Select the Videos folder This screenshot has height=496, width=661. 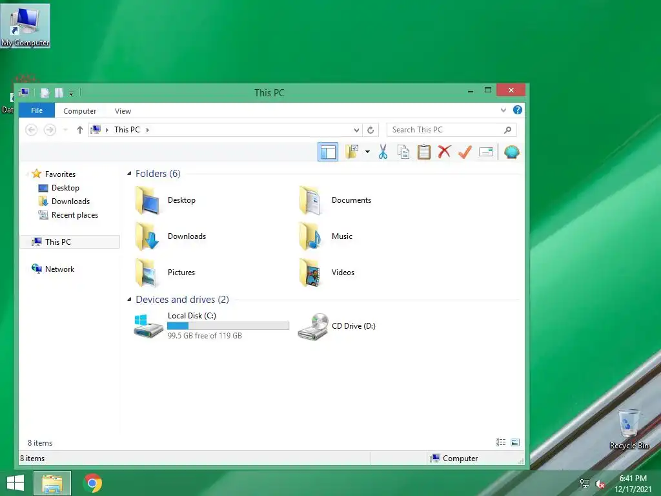[327, 273]
